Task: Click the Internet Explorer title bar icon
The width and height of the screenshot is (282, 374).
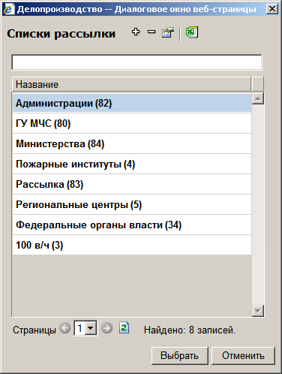Action: tap(9, 9)
